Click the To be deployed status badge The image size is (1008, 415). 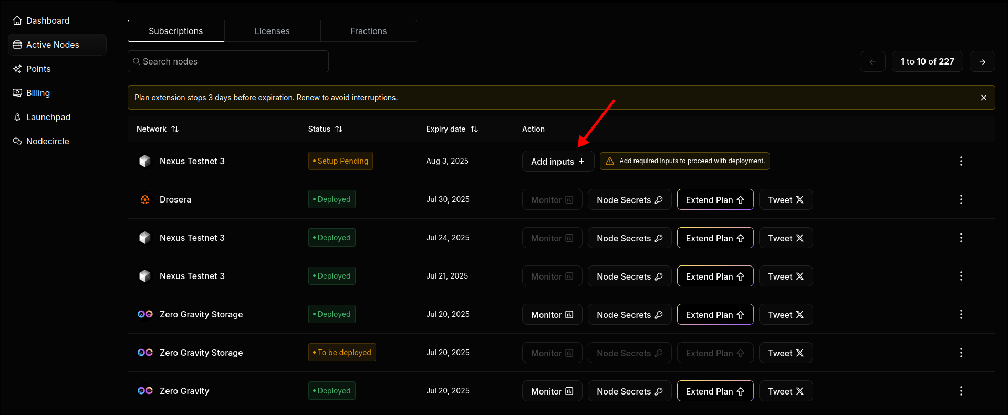point(342,353)
